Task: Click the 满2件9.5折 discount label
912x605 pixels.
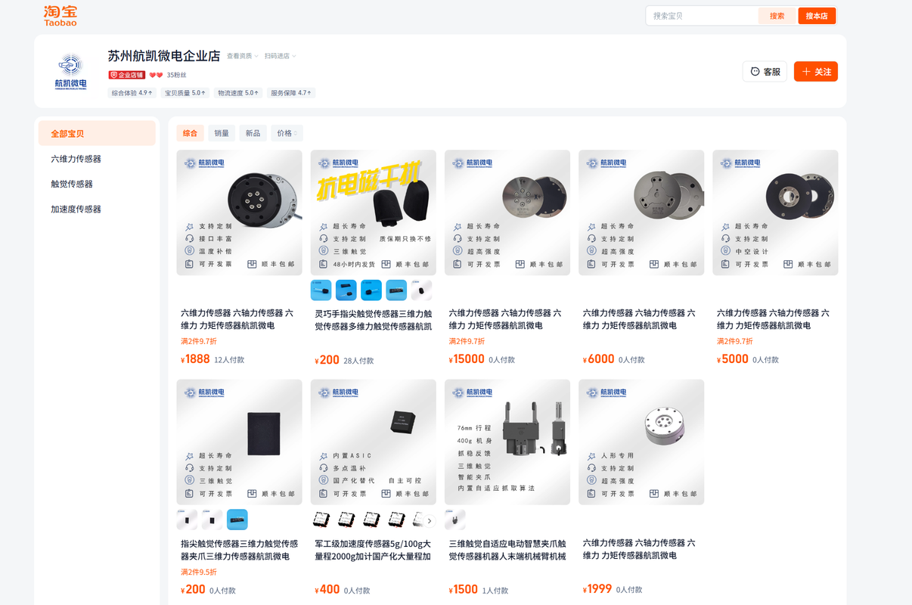Action: point(199,572)
